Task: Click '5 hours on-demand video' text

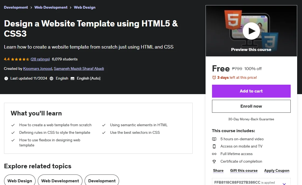Action: coord(242,139)
